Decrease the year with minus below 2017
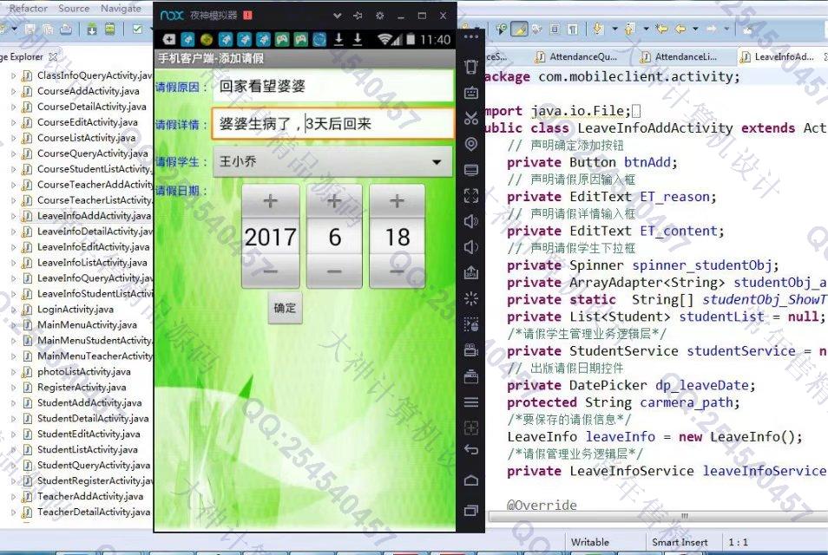This screenshot has width=828, height=555. coord(271,271)
